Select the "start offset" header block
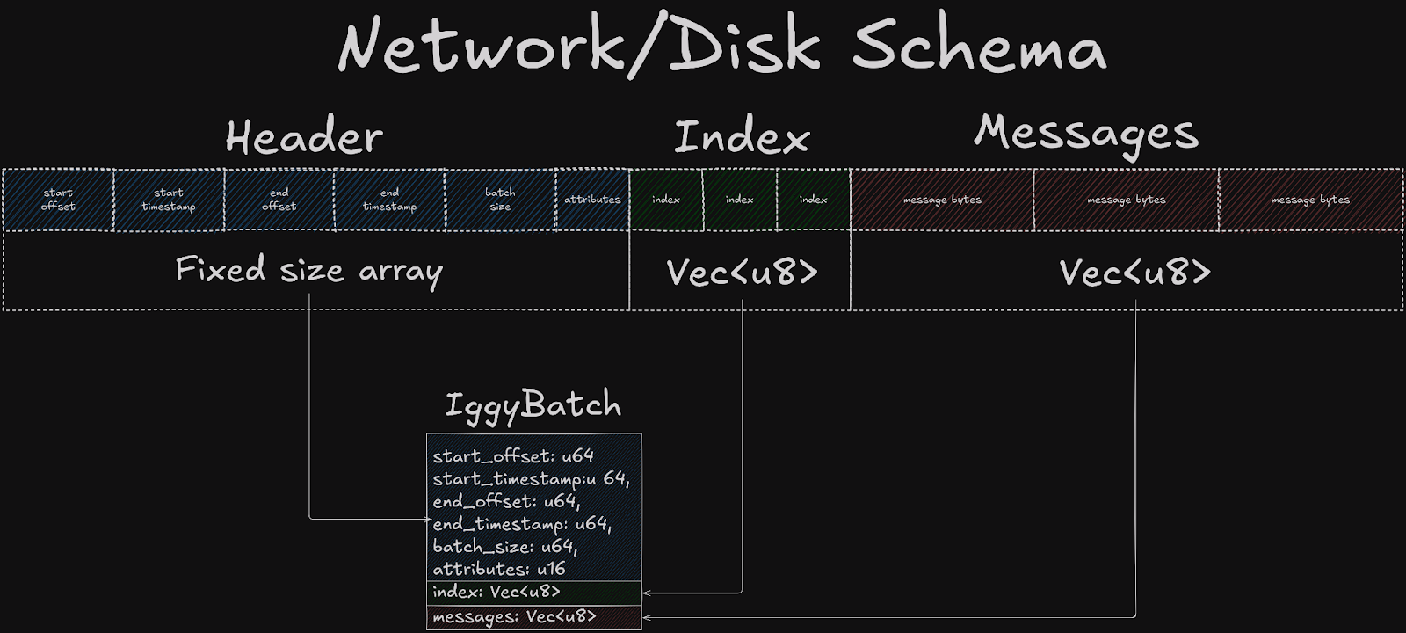Image resolution: width=1406 pixels, height=633 pixels. [58, 200]
